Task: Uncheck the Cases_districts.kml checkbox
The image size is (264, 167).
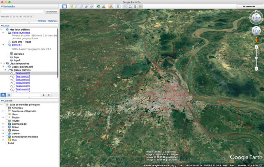Action: 7,67
